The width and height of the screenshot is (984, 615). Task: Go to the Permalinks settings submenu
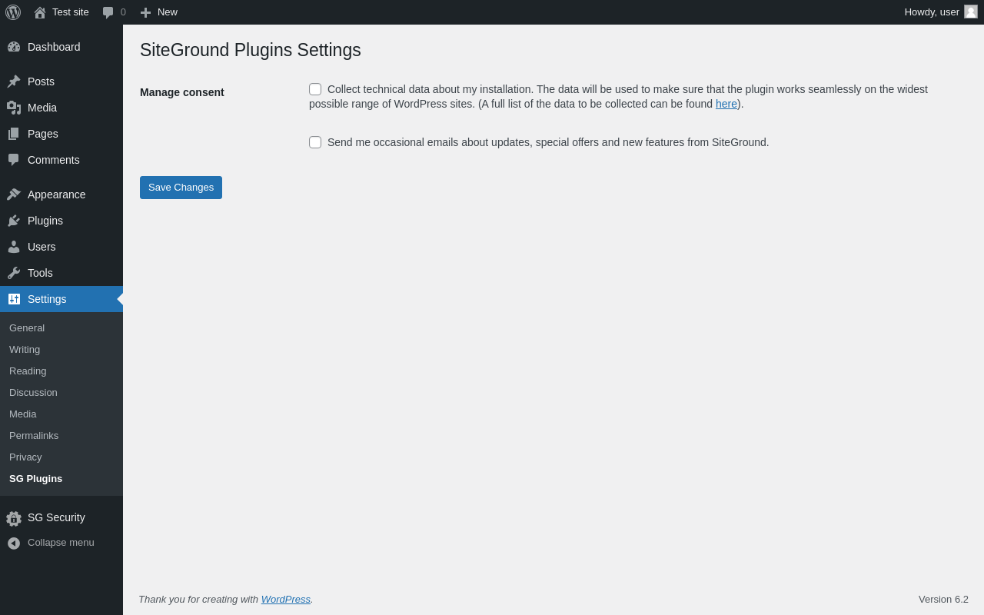pos(34,436)
